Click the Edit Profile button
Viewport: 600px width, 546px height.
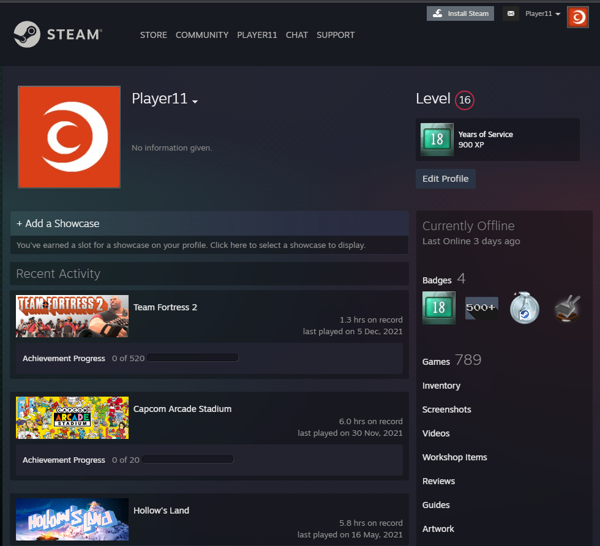pos(446,179)
